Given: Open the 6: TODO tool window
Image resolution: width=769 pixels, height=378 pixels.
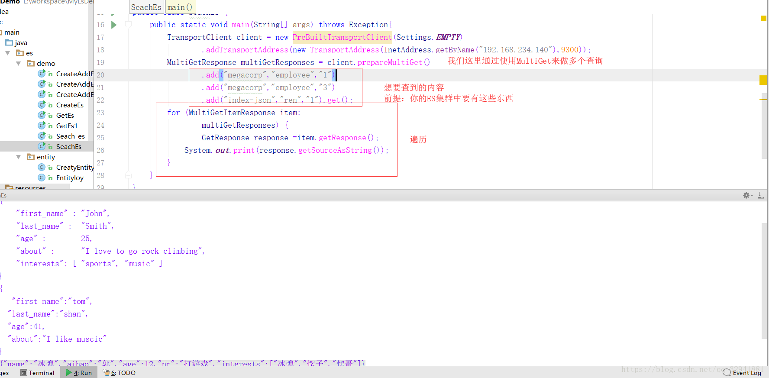Looking at the screenshot, I should [x=119, y=373].
